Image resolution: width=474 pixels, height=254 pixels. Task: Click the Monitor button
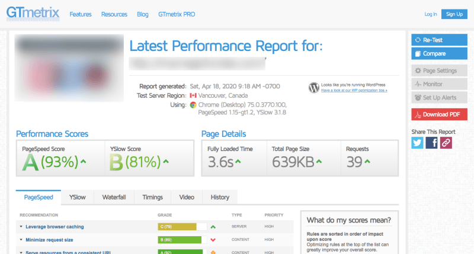(x=439, y=84)
